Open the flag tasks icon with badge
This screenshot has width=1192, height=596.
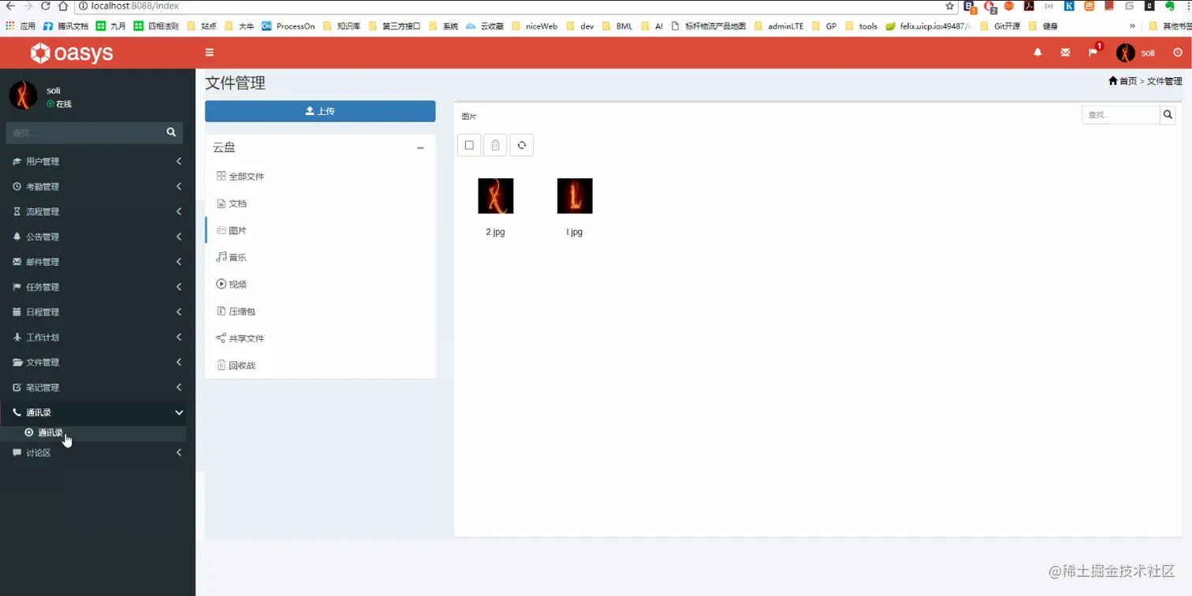(1093, 52)
